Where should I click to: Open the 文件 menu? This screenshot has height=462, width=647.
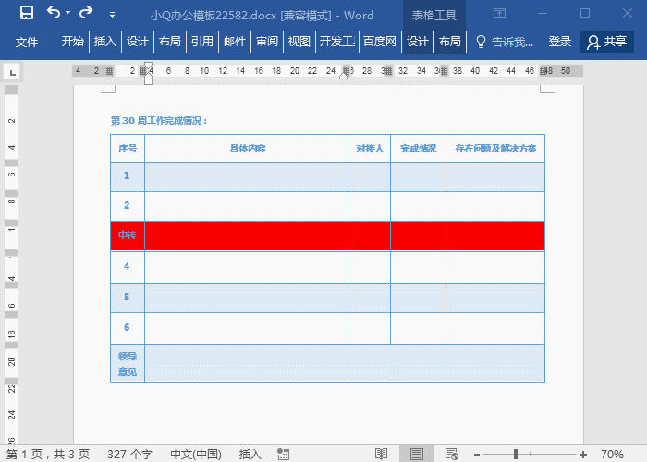[27, 42]
